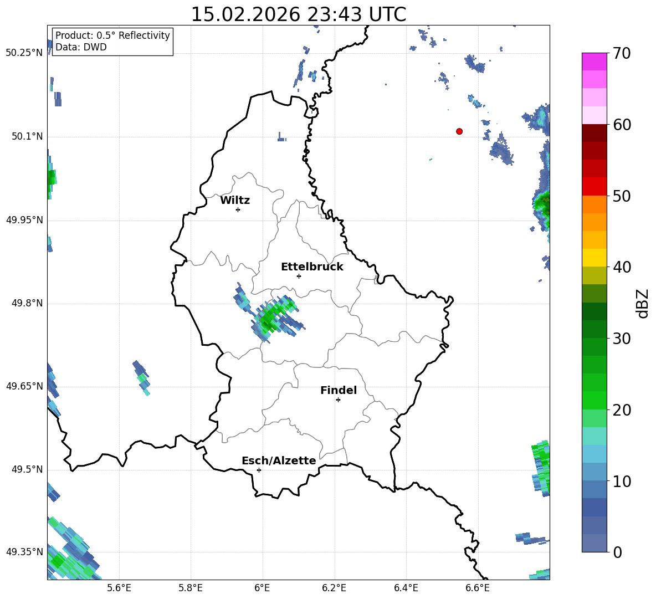
Task: Click the yellow colorbar segment above 40
Action: pos(594,258)
